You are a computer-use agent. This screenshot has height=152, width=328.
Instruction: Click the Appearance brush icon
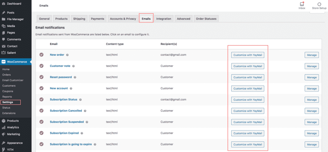pos(3,143)
